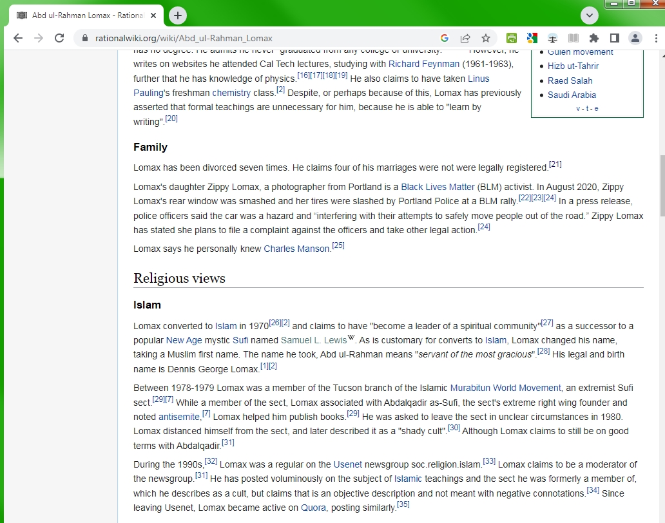Viewport: 665px width, 523px height.
Task: Open the Quora link
Action: [x=313, y=508]
